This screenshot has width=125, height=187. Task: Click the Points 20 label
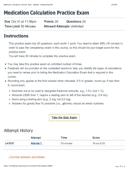click(51, 21)
